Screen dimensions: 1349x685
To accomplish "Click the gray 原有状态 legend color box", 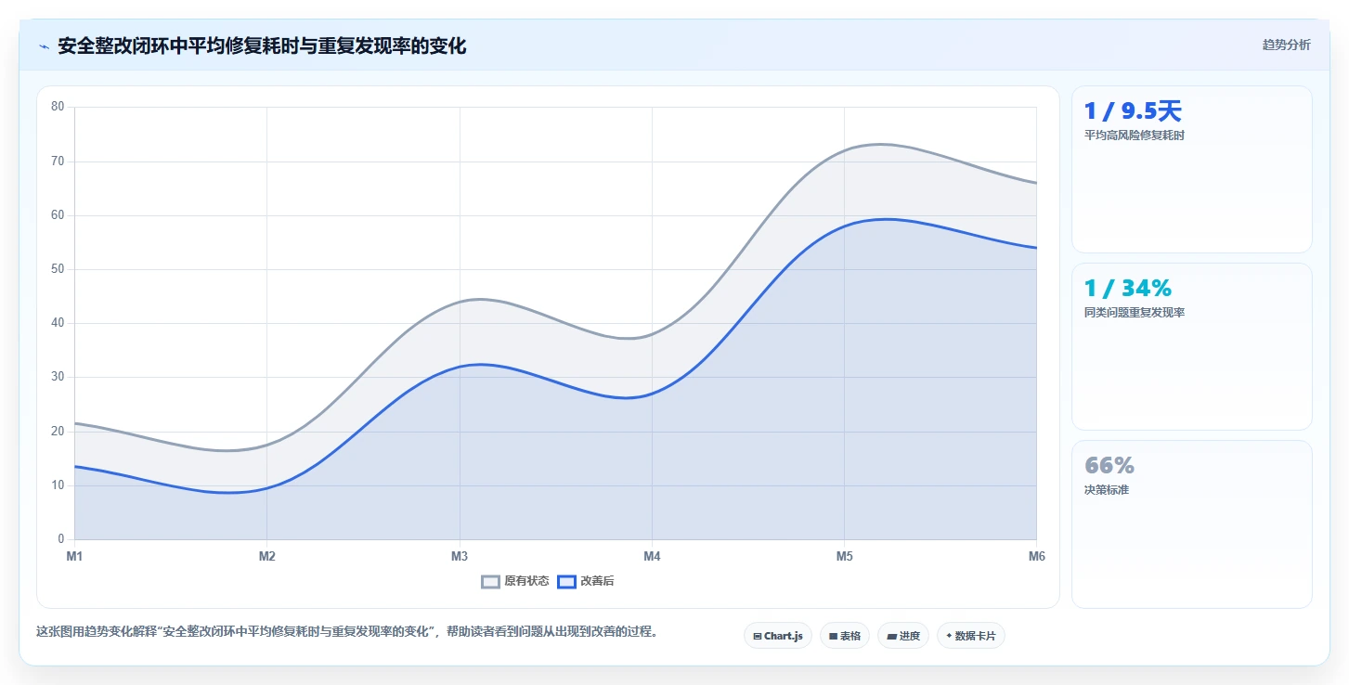I will pos(491,582).
